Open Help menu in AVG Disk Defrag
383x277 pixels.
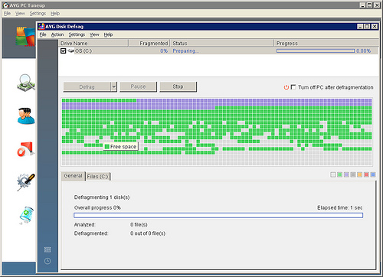click(108, 34)
